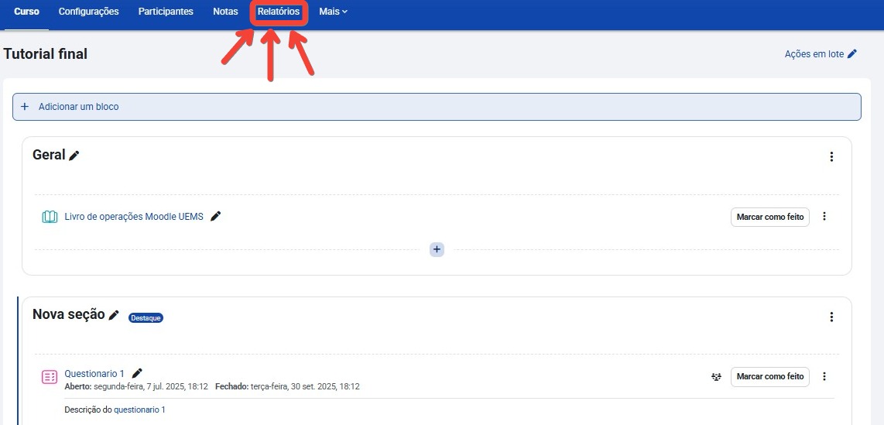This screenshot has width=884, height=425.
Task: Open the Curso tab
Action: click(26, 12)
